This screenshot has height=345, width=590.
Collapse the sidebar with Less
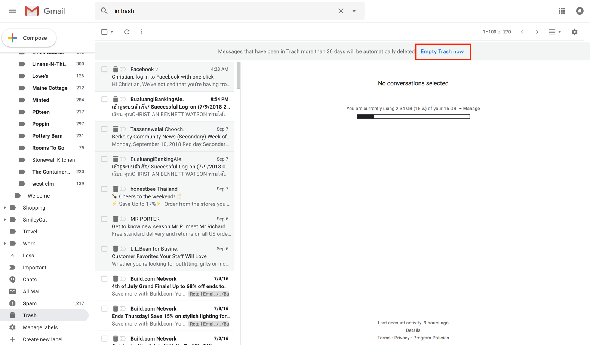click(x=28, y=256)
